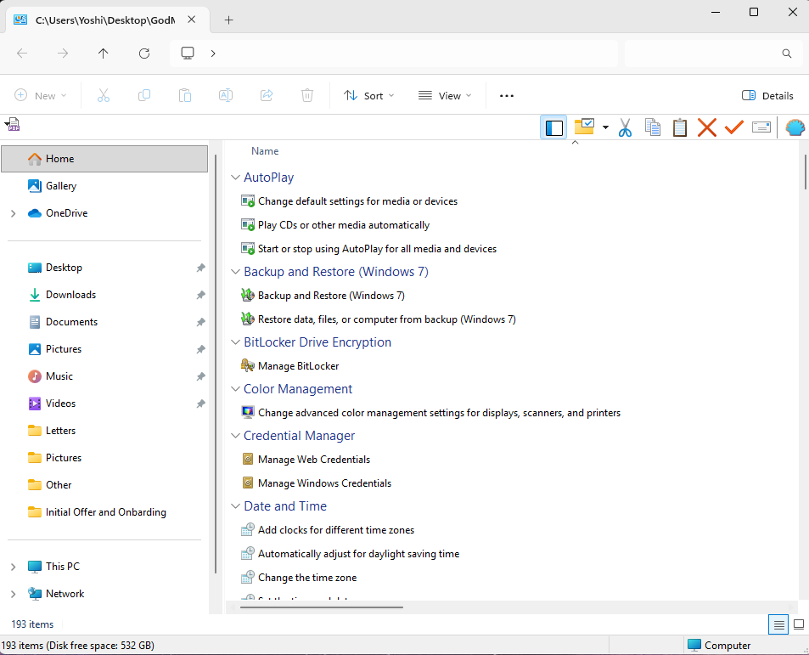Click the envelope Email icon
This screenshot has width=809, height=655.
(761, 127)
